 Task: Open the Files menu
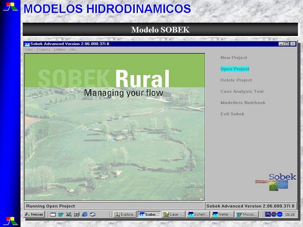[x=29, y=50]
